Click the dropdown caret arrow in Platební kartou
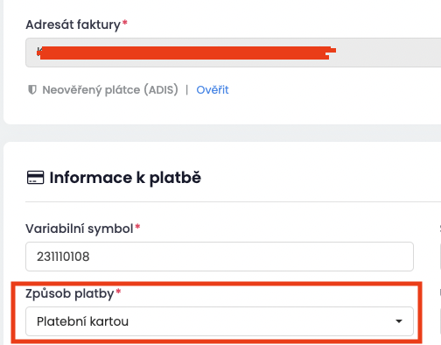 click(399, 321)
